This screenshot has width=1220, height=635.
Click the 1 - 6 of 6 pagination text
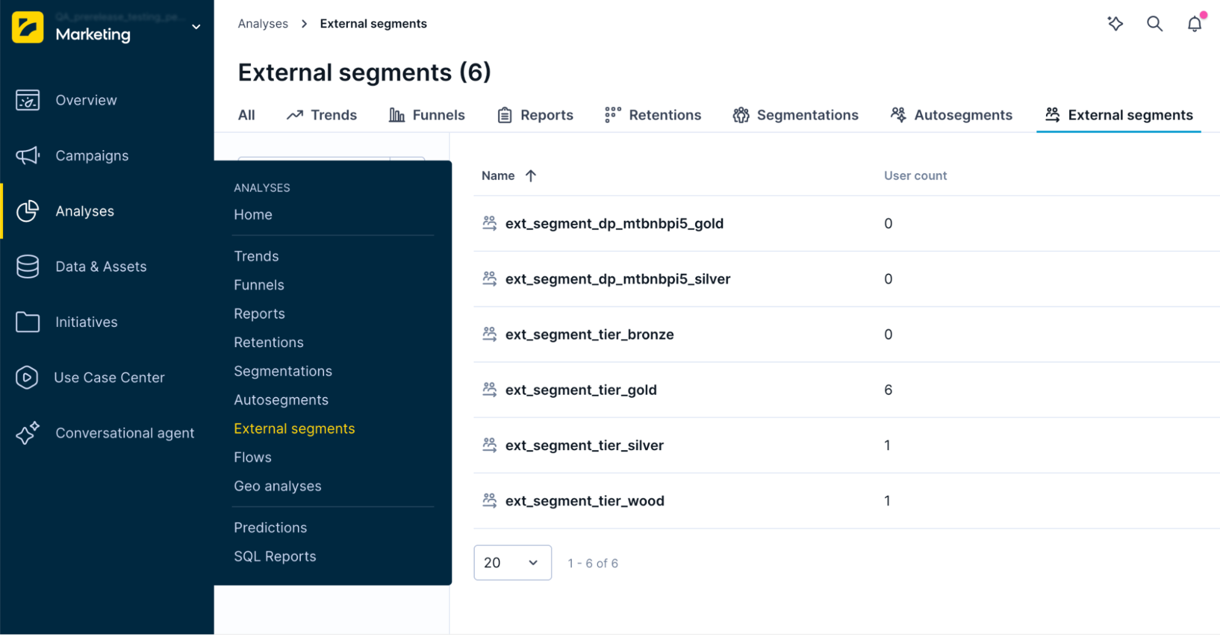point(593,564)
